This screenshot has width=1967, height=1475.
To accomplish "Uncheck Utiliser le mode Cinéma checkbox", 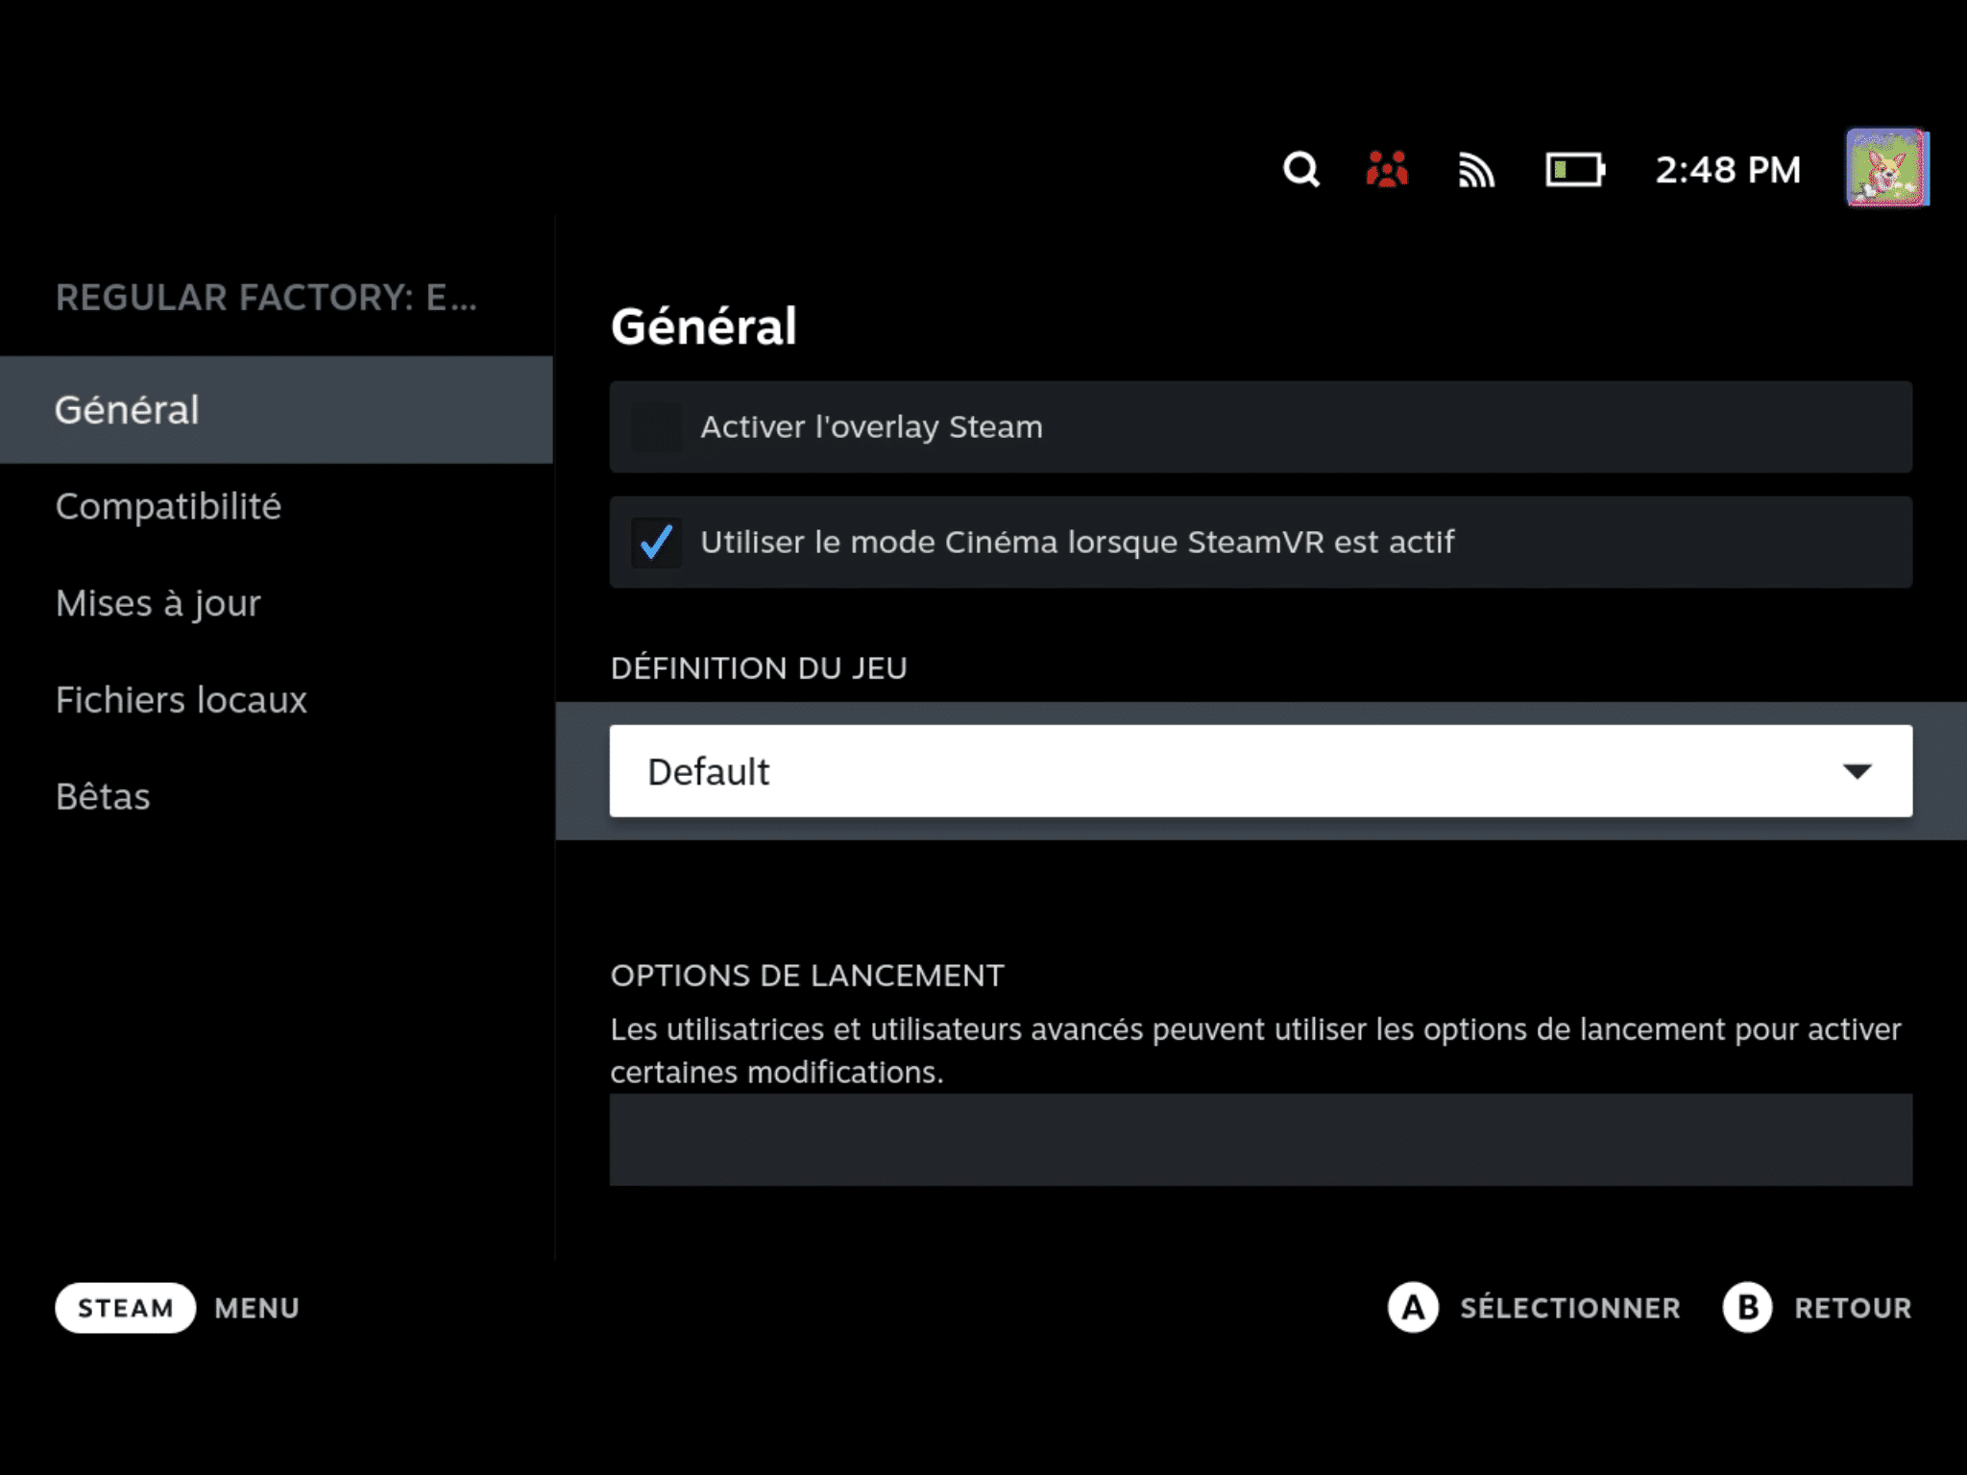I will click(657, 543).
